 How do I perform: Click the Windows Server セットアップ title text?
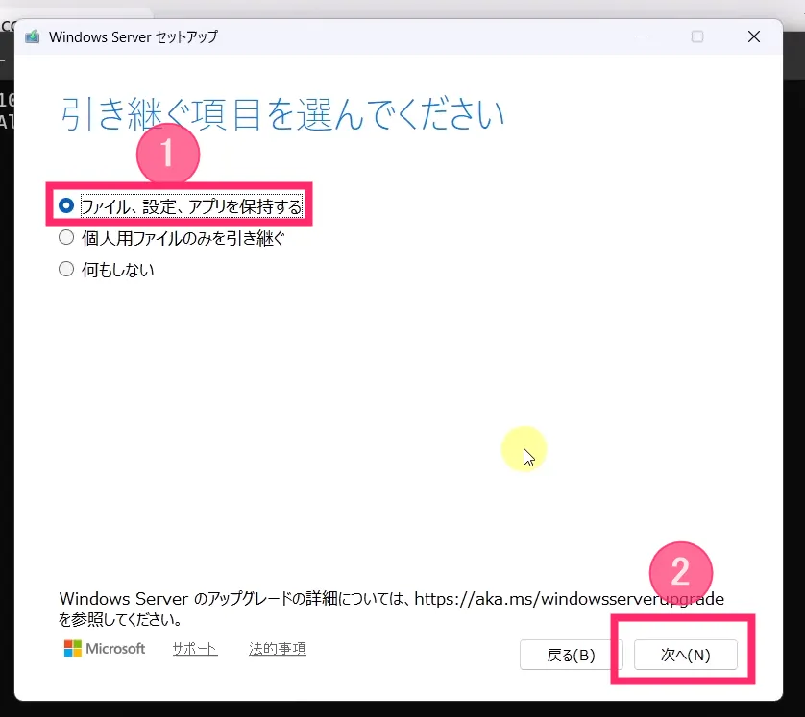[134, 37]
